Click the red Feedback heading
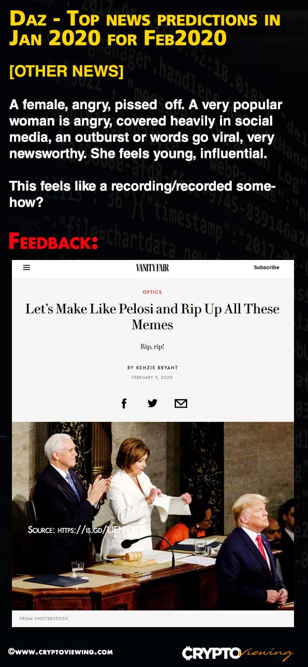This screenshot has height=667, width=308. point(53,242)
